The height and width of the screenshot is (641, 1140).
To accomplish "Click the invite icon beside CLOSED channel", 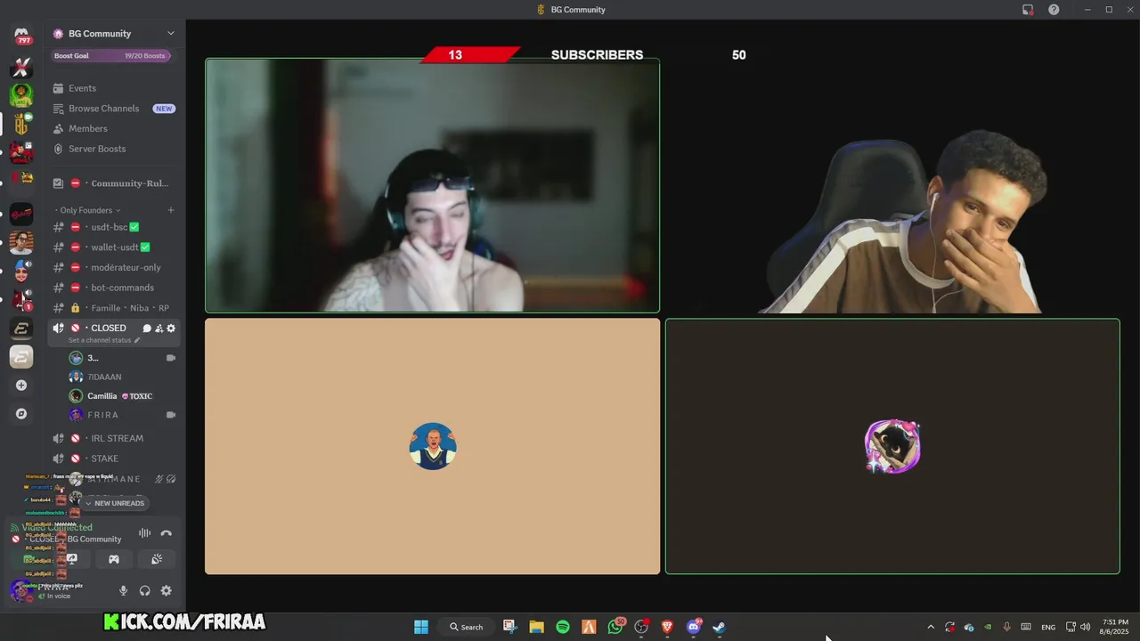I will (x=159, y=329).
